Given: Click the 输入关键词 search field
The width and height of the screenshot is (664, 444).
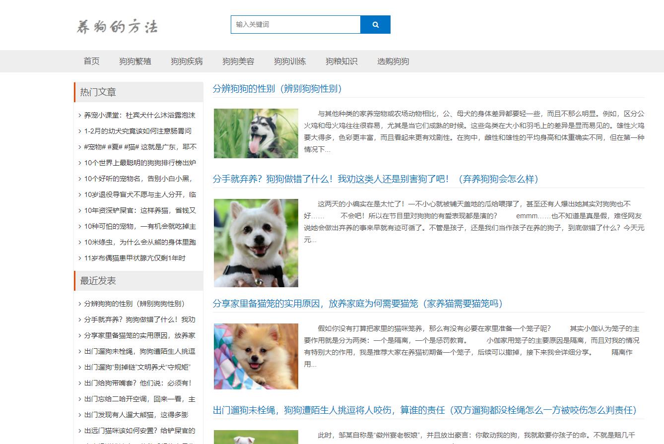Looking at the screenshot, I should (x=295, y=25).
